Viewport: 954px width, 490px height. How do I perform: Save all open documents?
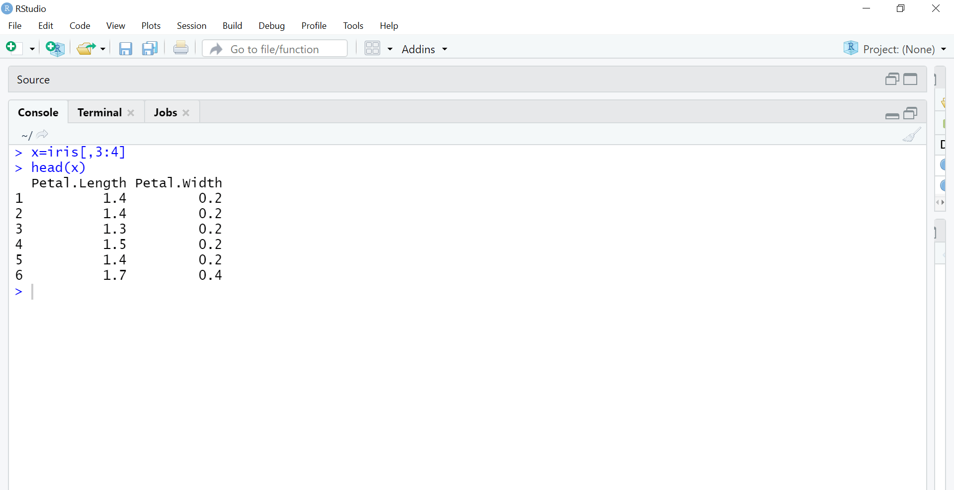150,48
